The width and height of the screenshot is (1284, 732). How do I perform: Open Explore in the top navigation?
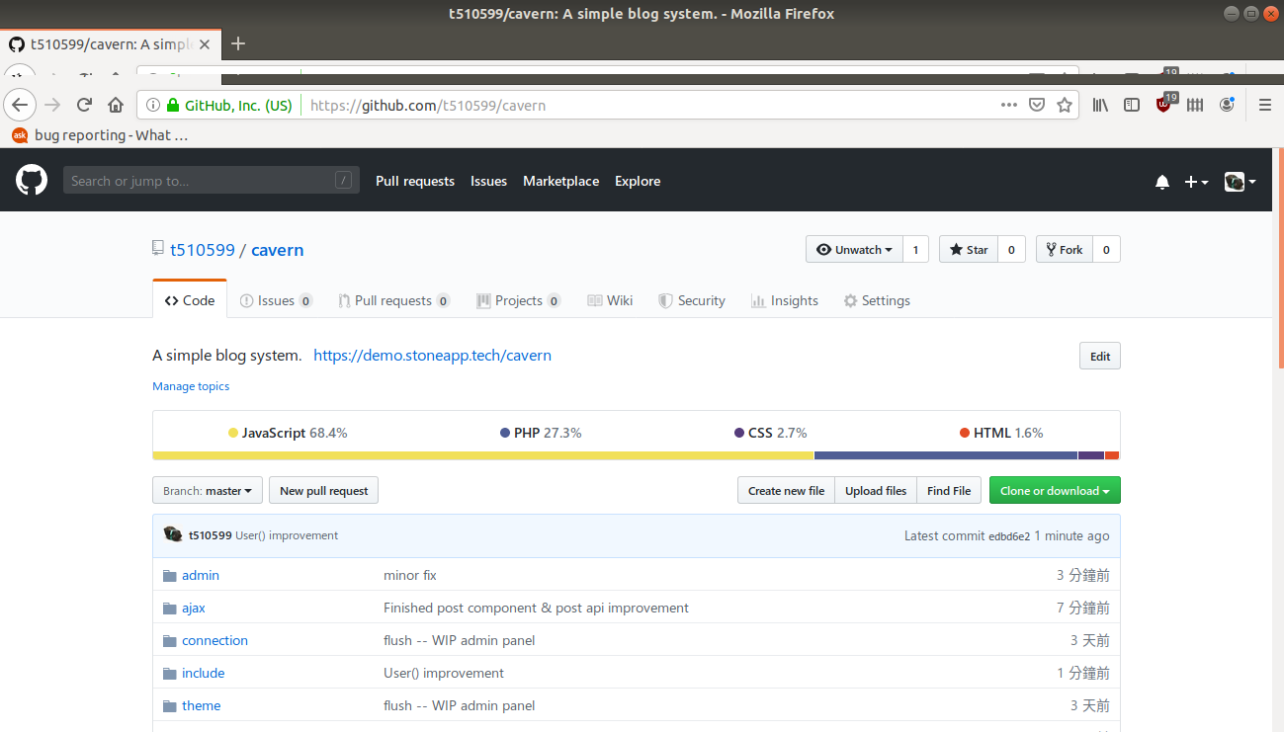tap(638, 181)
